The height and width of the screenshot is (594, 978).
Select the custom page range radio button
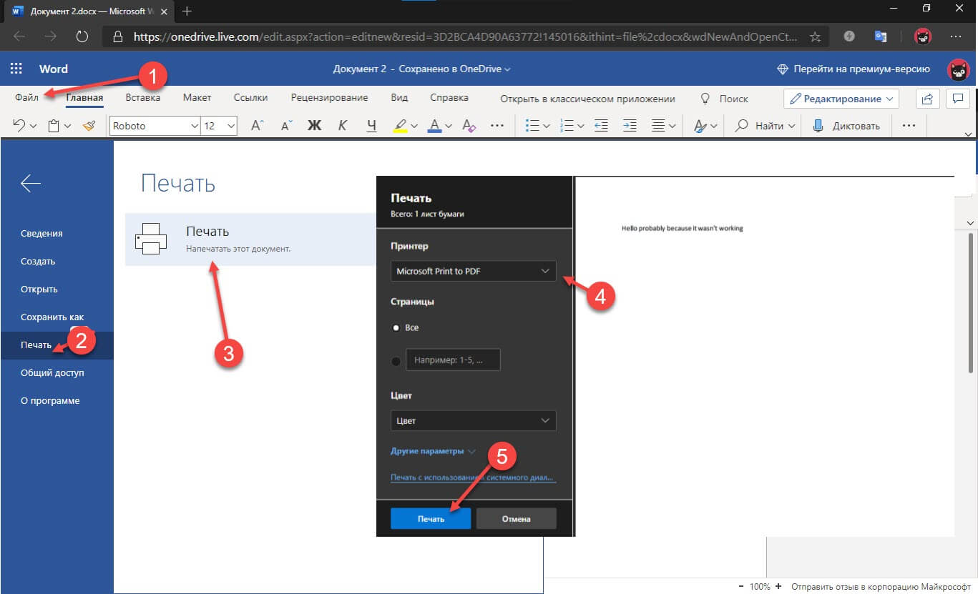[x=396, y=362]
